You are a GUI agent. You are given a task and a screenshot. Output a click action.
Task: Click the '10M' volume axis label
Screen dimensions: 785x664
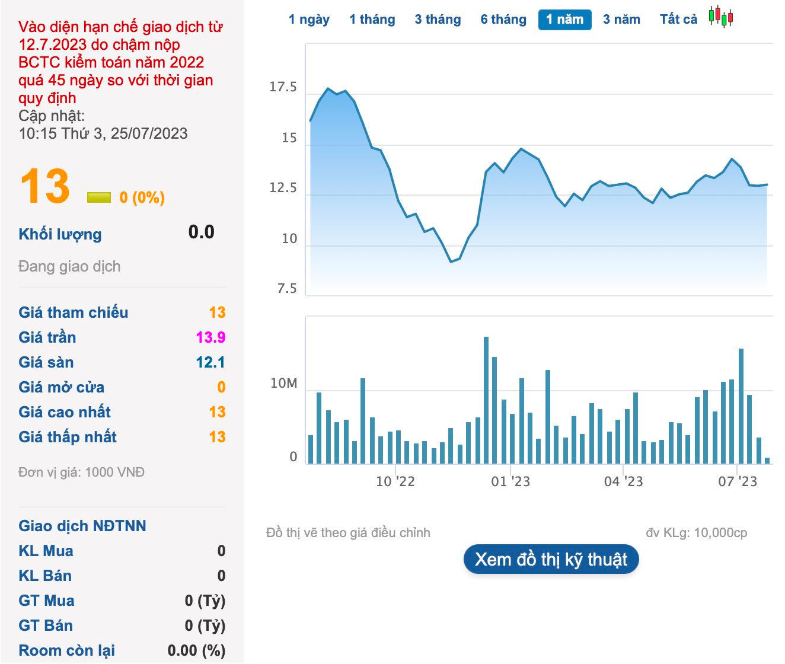(x=283, y=384)
